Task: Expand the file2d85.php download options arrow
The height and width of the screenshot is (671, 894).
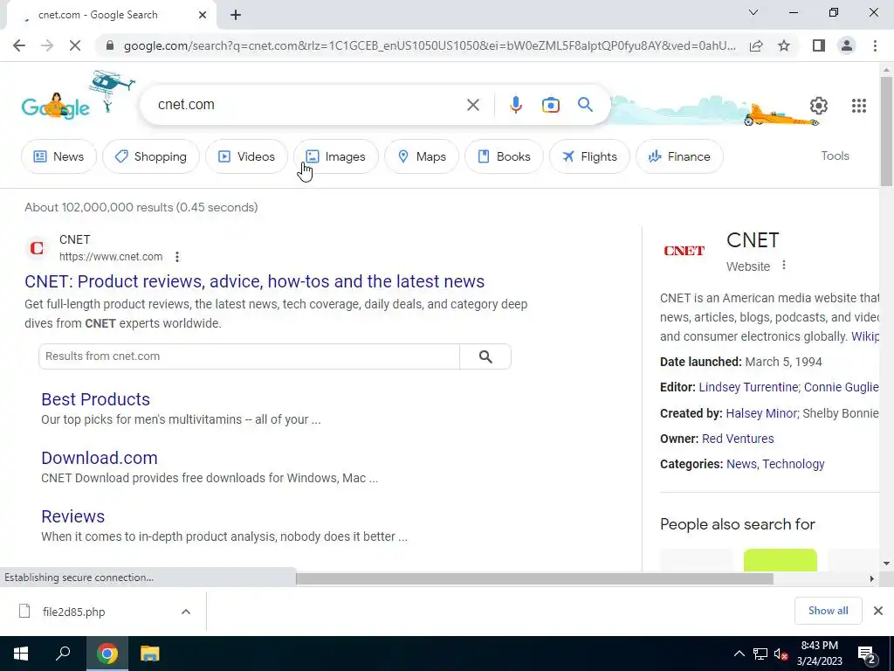Action: pyautogui.click(x=186, y=612)
